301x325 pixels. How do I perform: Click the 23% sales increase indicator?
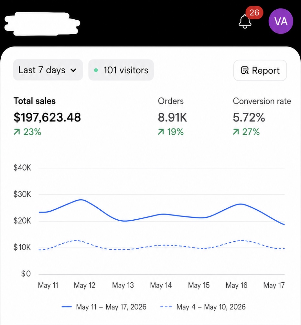pyautogui.click(x=27, y=132)
